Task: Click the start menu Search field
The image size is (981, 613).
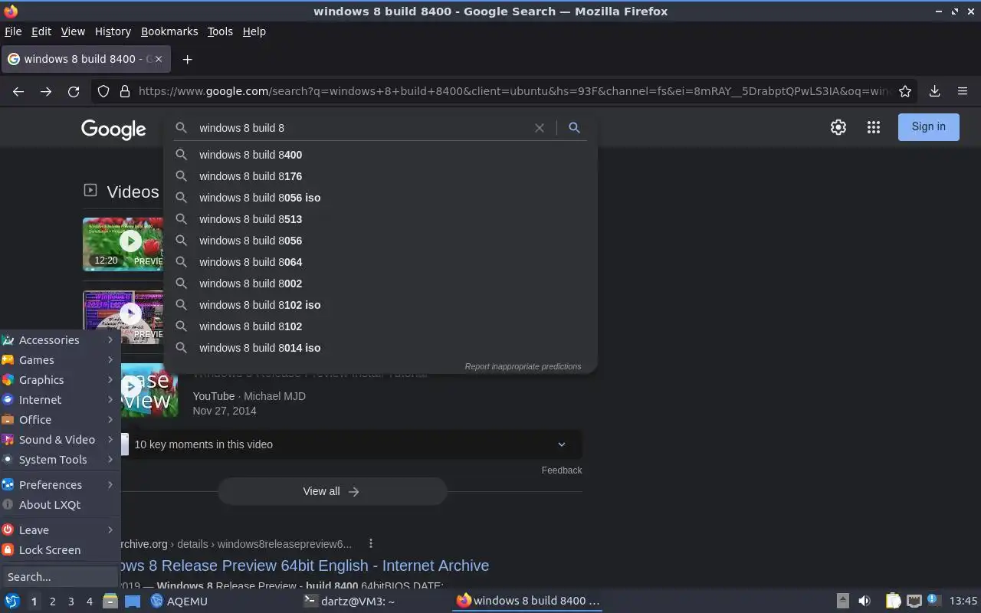Action: (x=60, y=576)
